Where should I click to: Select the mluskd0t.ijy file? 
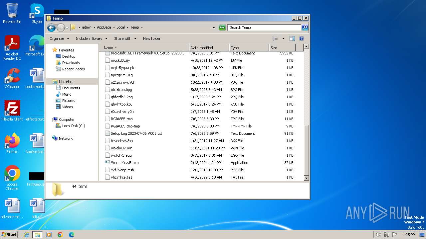coord(120,60)
